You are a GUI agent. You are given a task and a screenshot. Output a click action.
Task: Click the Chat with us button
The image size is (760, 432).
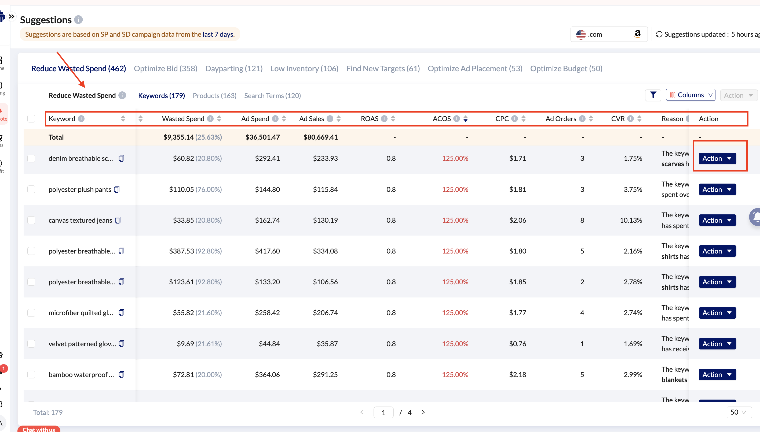click(x=39, y=429)
